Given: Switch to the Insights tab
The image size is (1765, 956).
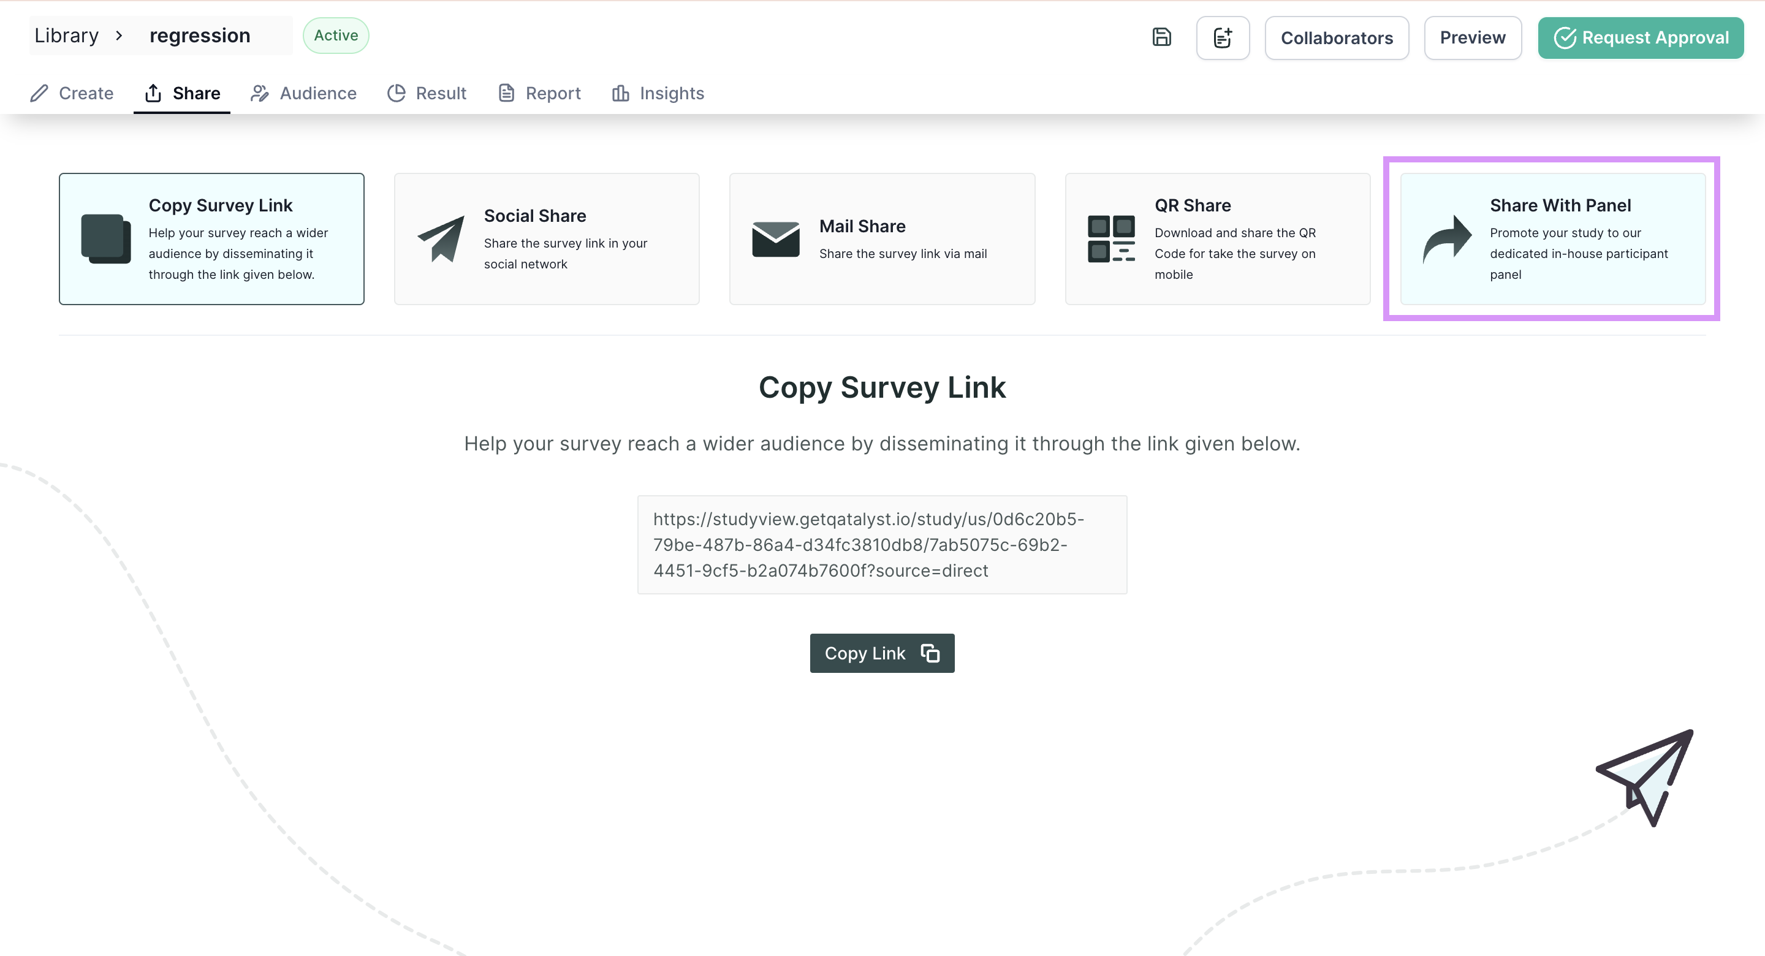Looking at the screenshot, I should 658,93.
